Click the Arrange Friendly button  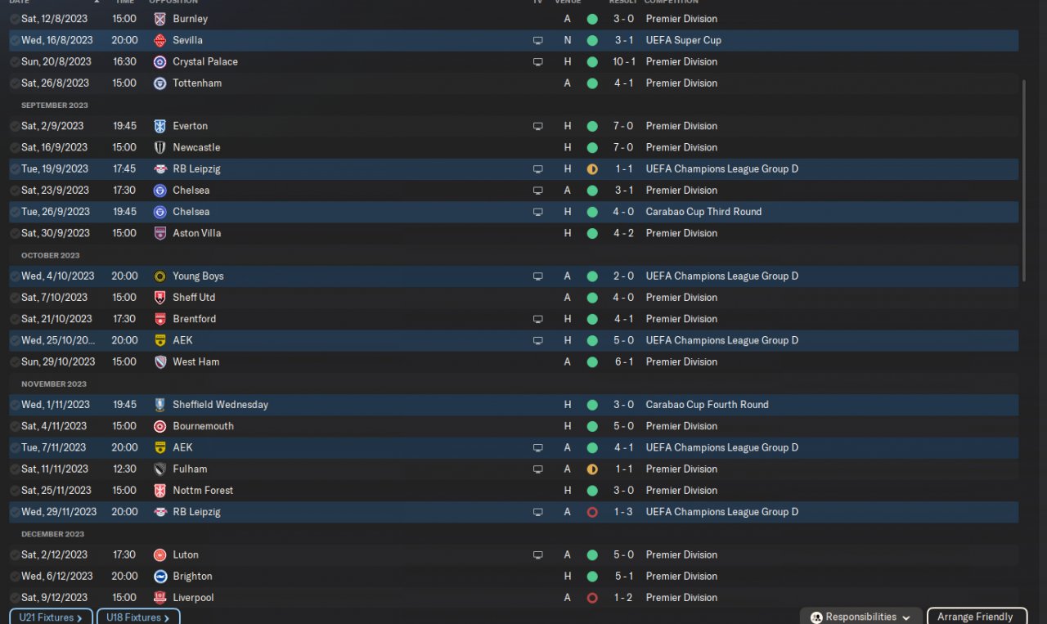pyautogui.click(x=975, y=617)
